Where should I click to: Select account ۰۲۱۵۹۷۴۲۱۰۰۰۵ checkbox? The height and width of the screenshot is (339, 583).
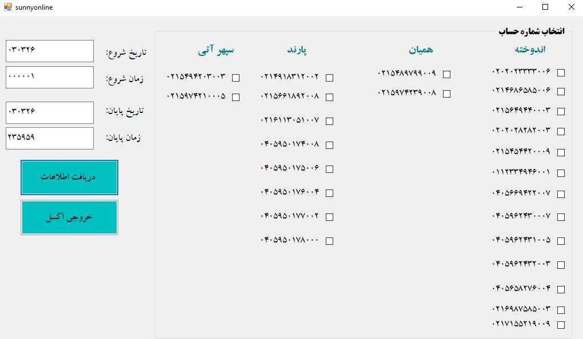tap(235, 97)
